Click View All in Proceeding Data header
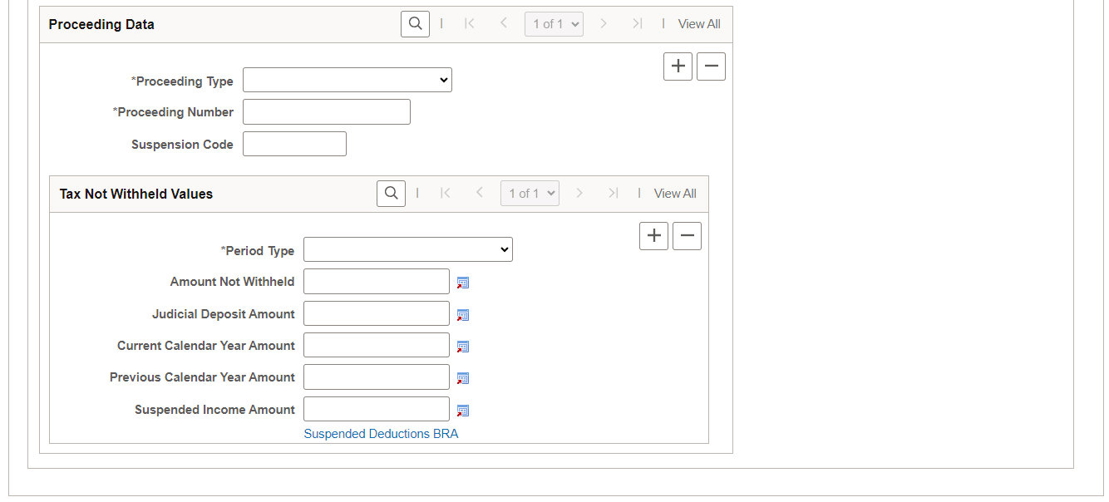 click(x=699, y=24)
